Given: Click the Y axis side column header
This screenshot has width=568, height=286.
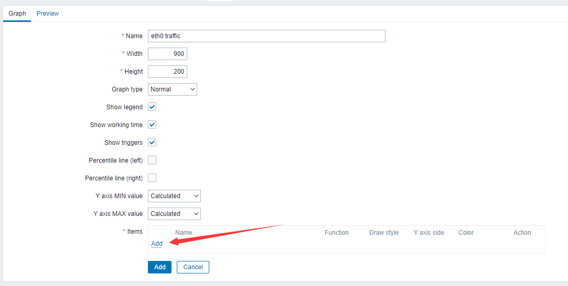Looking at the screenshot, I should click(429, 233).
